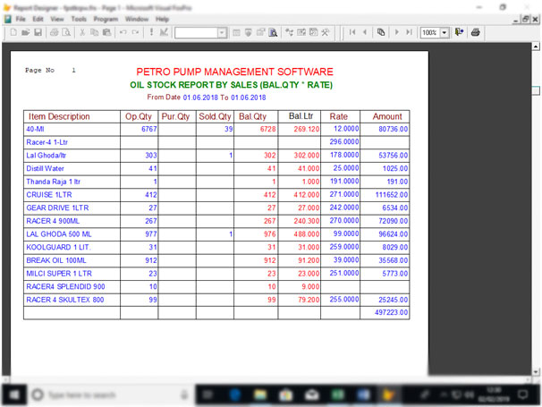Click the taskbar search box
The height and width of the screenshot is (407, 542).
110,394
